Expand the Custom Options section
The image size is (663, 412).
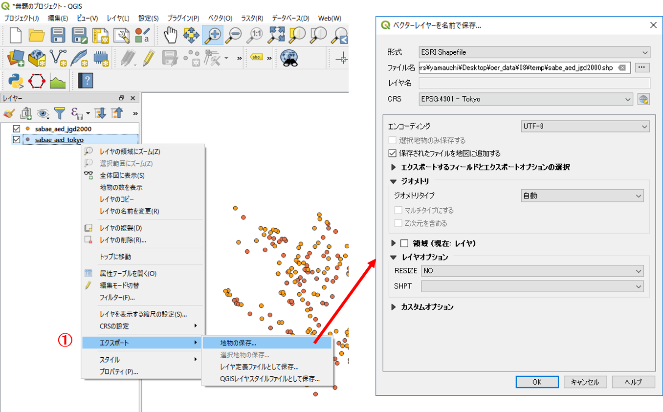tap(394, 307)
